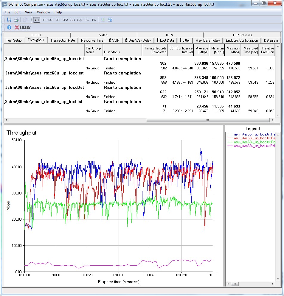
Task: Click the results table scroll-down arrow
Action: point(278,115)
